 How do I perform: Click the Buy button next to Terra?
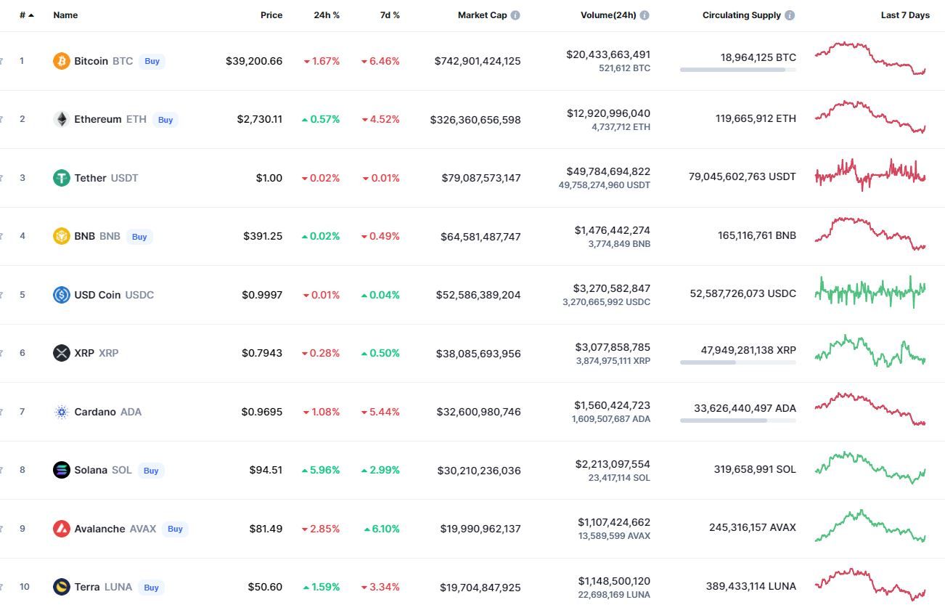pos(151,588)
